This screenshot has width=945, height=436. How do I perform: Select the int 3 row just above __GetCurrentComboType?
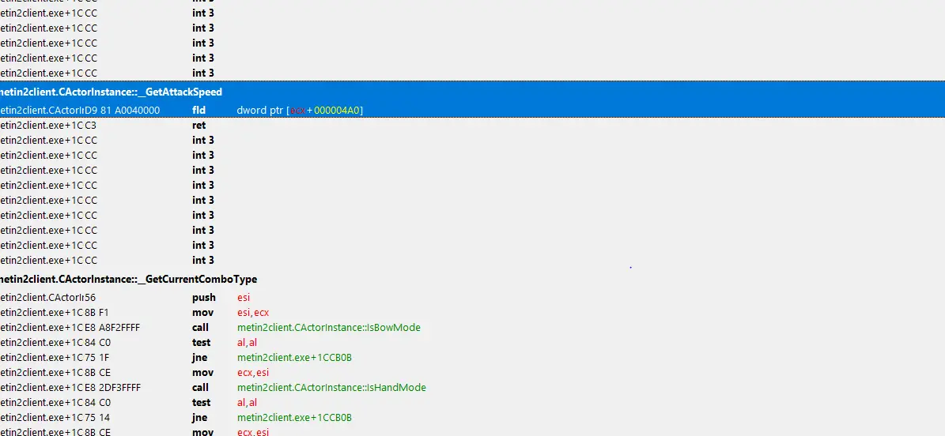[203, 261]
